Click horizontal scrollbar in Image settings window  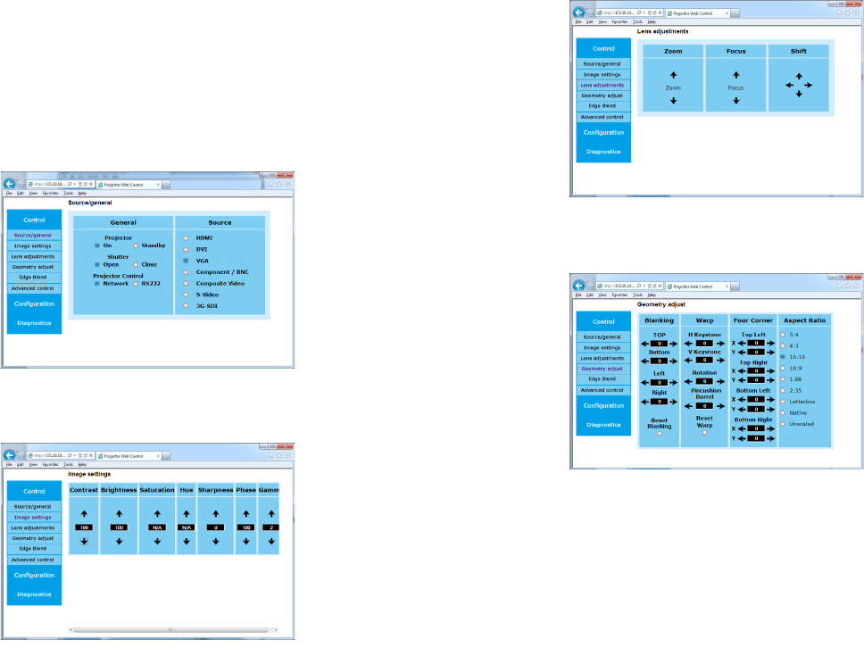(170, 630)
